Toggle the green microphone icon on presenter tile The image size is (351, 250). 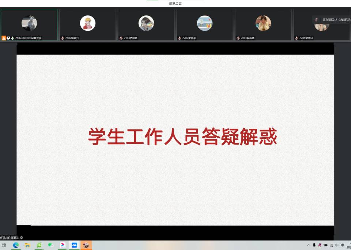(x=12, y=38)
